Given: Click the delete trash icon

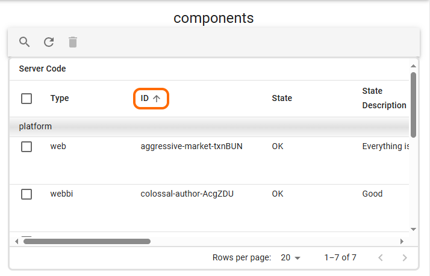Looking at the screenshot, I should (x=73, y=42).
